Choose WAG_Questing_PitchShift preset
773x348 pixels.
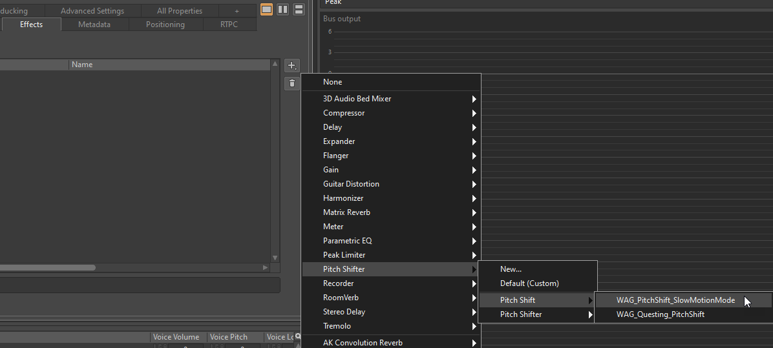point(660,314)
